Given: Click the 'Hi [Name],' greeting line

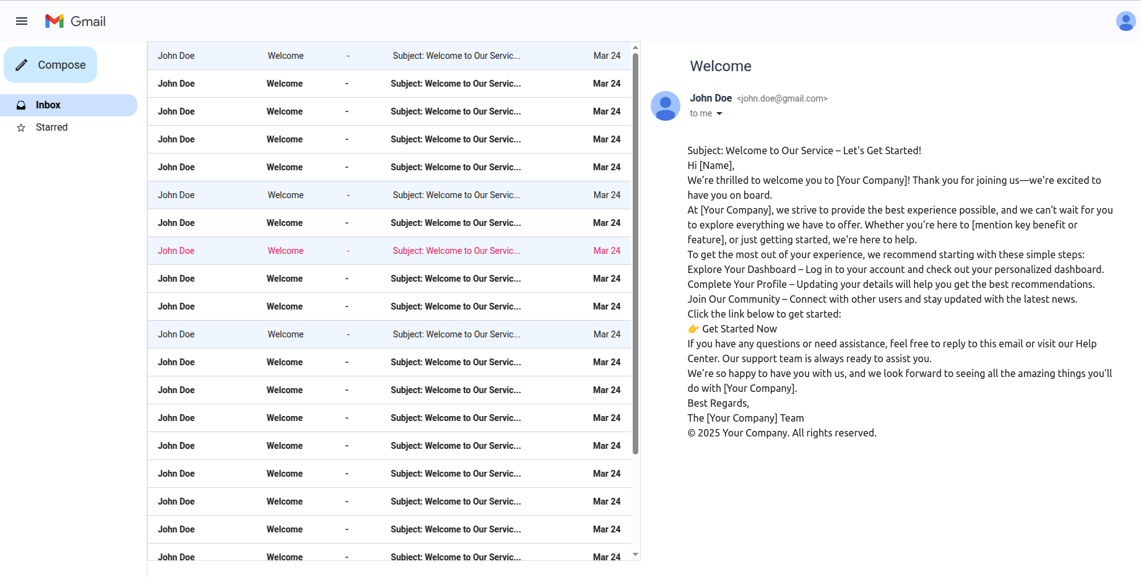Looking at the screenshot, I should pos(711,165).
